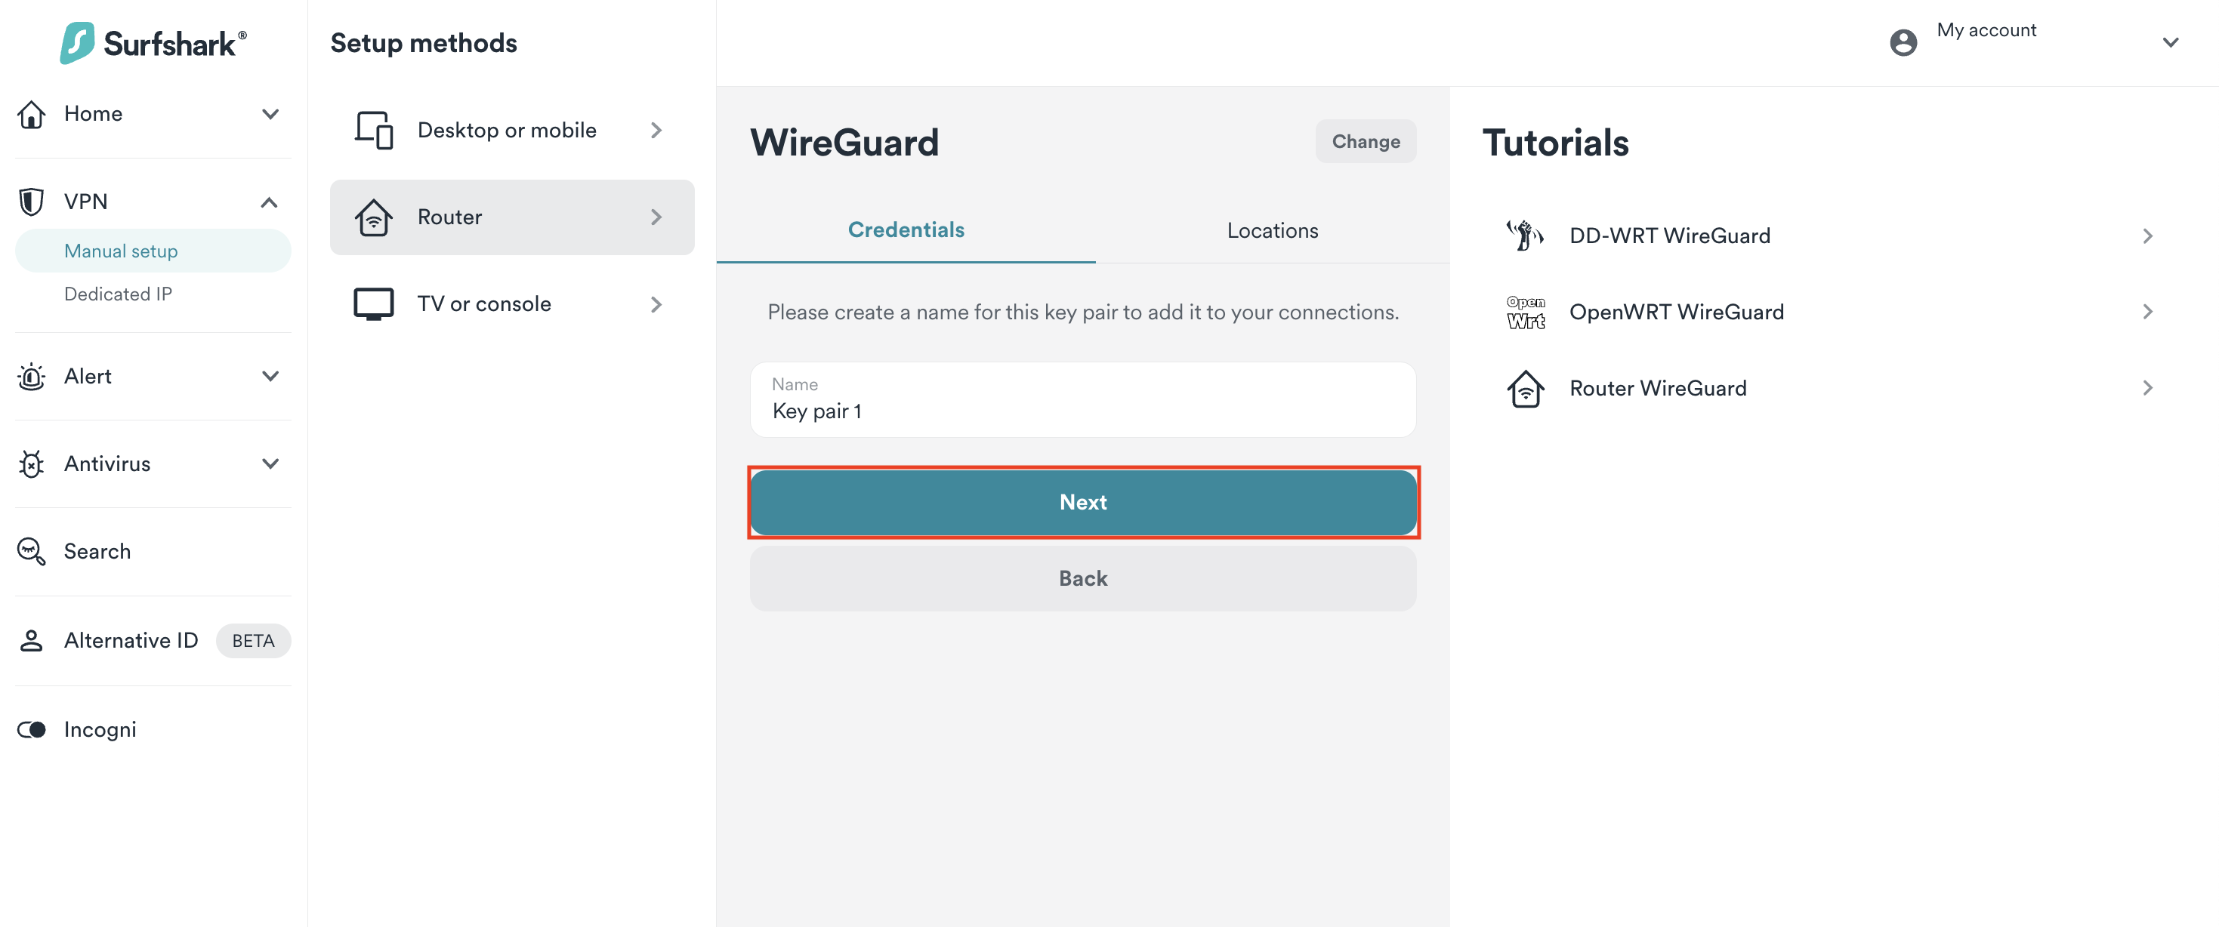The width and height of the screenshot is (2219, 927).
Task: Click the Change protocol button
Action: (1365, 142)
